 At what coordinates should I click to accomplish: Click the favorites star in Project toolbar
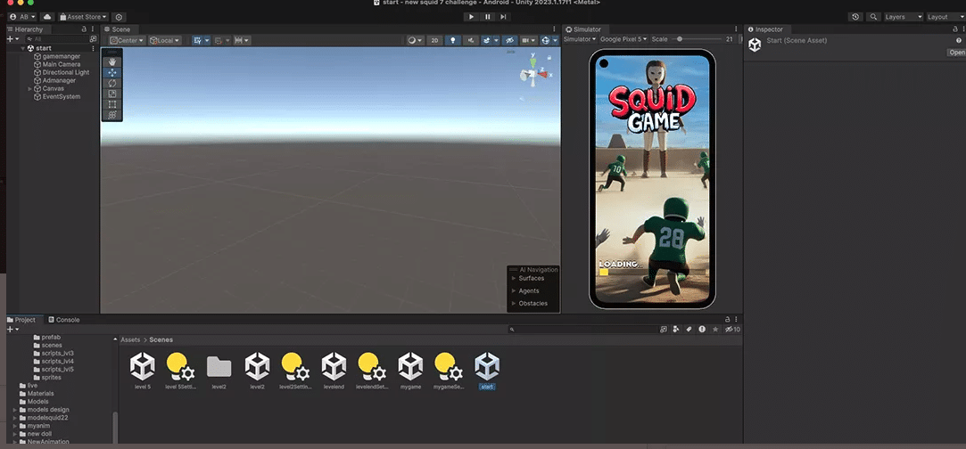715,330
